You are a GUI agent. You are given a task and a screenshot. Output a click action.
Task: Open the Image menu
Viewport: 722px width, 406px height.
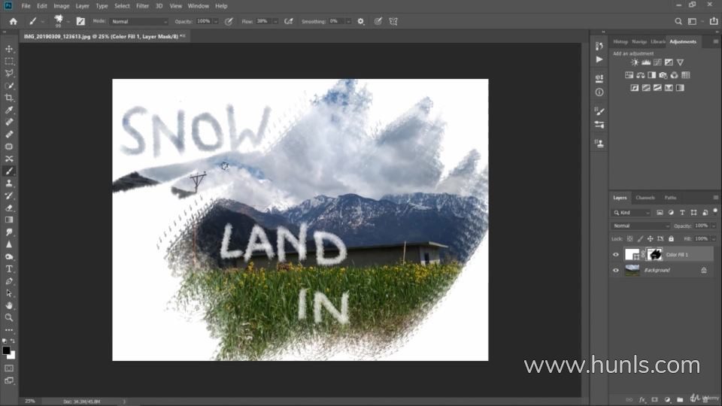click(x=61, y=6)
